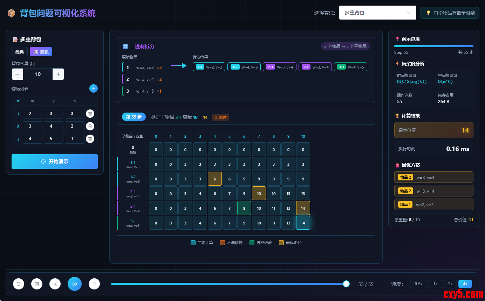Click the trash clear icon in playback bar
Viewport: 485px width, 301px height.
click(x=37, y=284)
